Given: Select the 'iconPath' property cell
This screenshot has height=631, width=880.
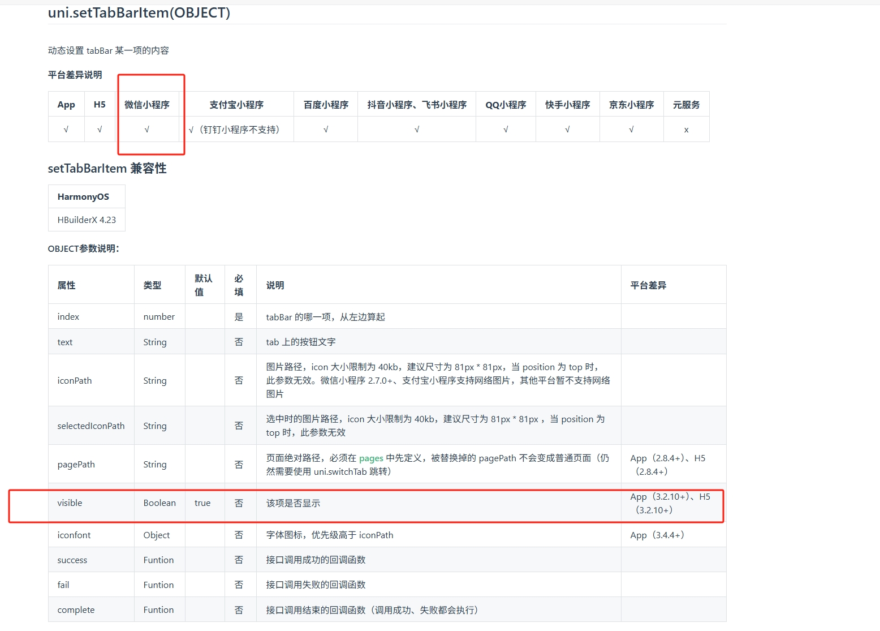Looking at the screenshot, I should [91, 380].
